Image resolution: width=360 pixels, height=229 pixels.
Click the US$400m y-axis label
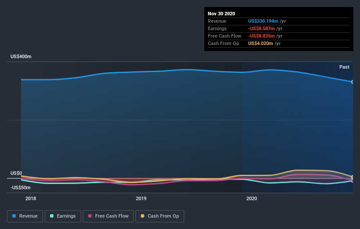pyautogui.click(x=21, y=56)
